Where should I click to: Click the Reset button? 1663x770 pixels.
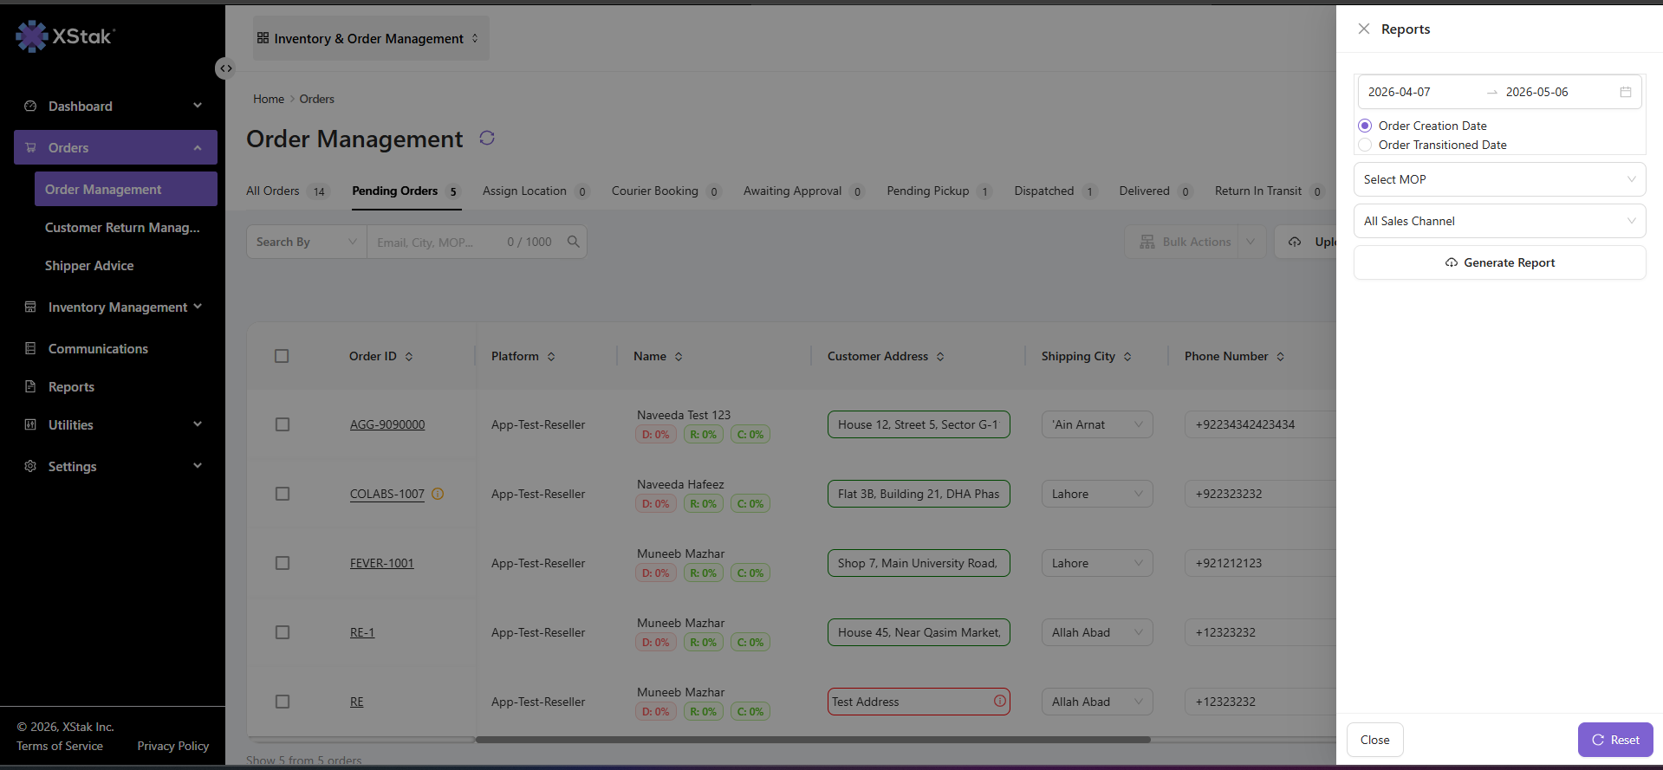click(1615, 740)
